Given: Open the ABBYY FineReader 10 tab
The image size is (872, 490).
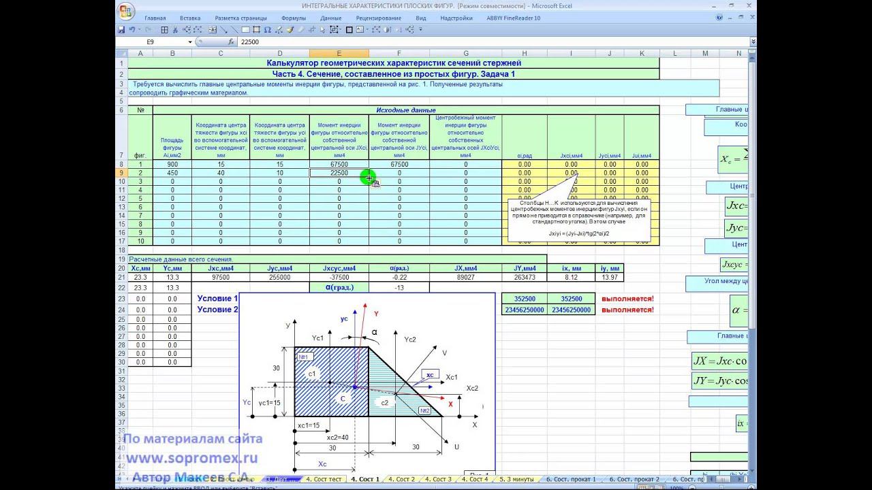Looking at the screenshot, I should [x=512, y=18].
